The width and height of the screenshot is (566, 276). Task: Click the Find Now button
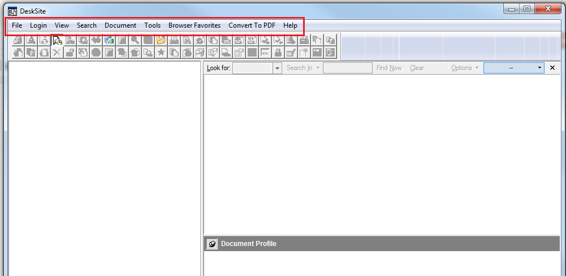click(389, 68)
